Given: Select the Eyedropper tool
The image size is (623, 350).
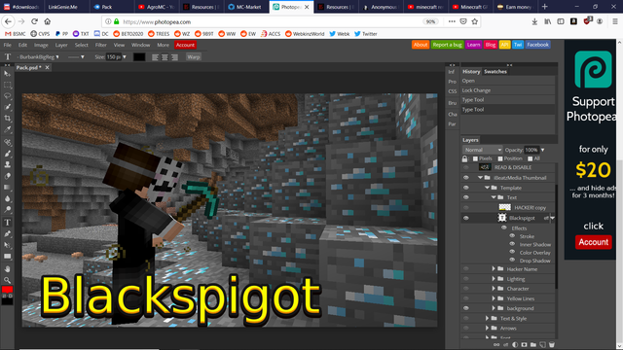Looking at the screenshot, I should [x=7, y=129].
